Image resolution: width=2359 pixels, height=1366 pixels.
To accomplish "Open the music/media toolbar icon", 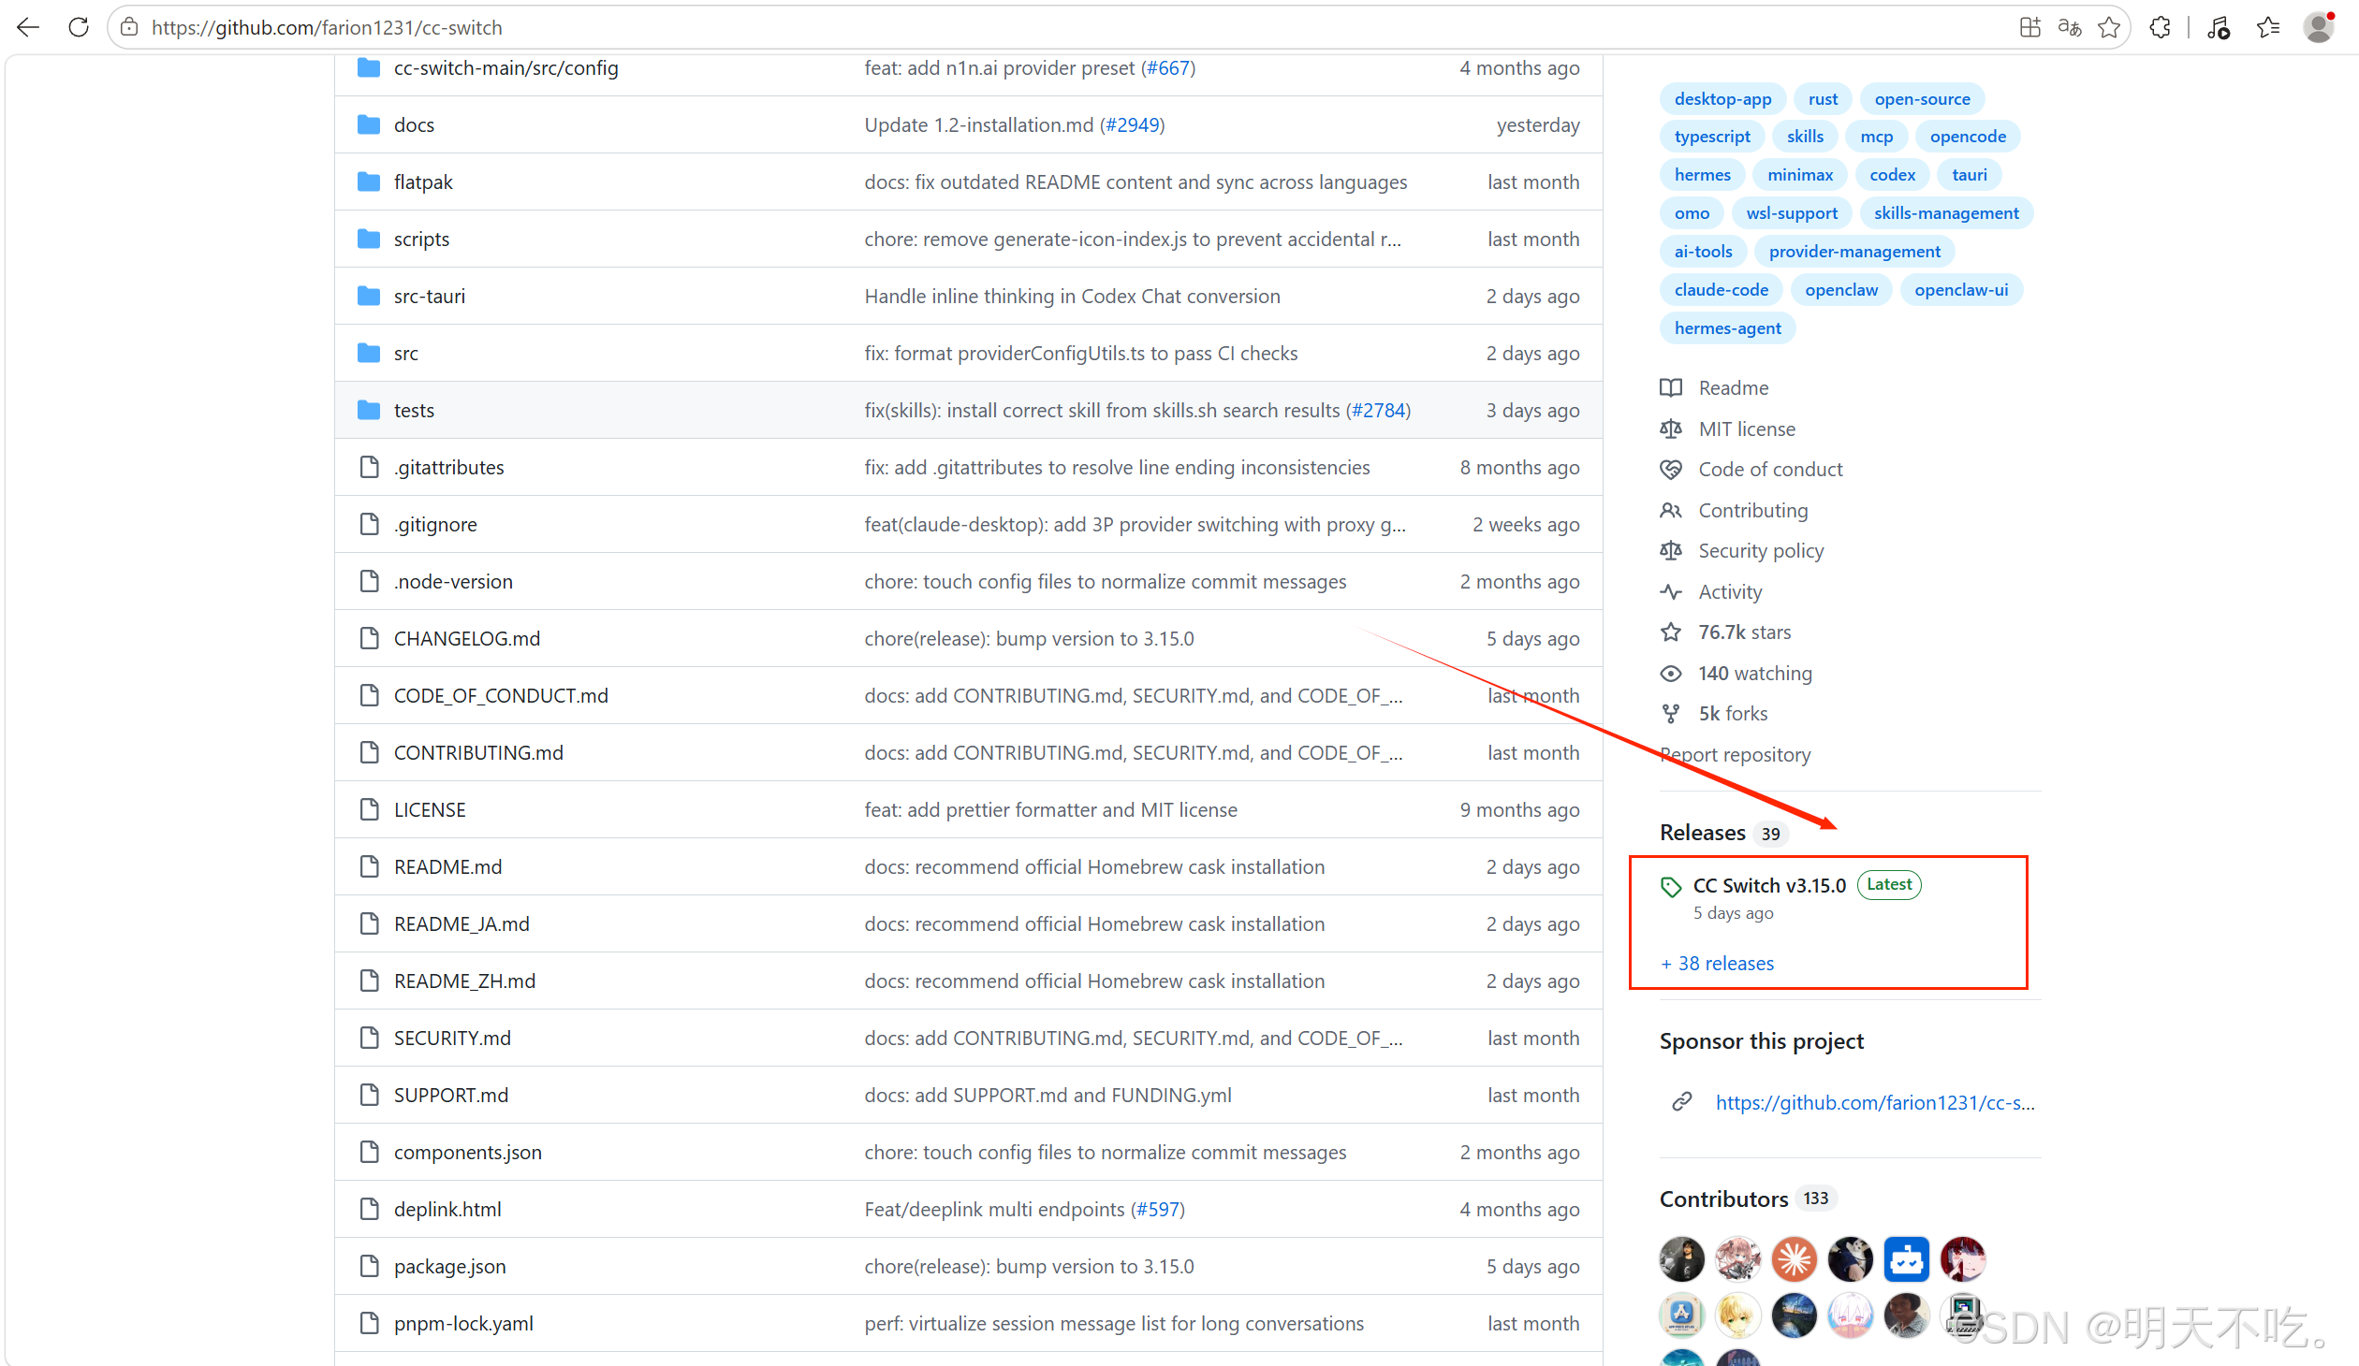I will click(2219, 27).
